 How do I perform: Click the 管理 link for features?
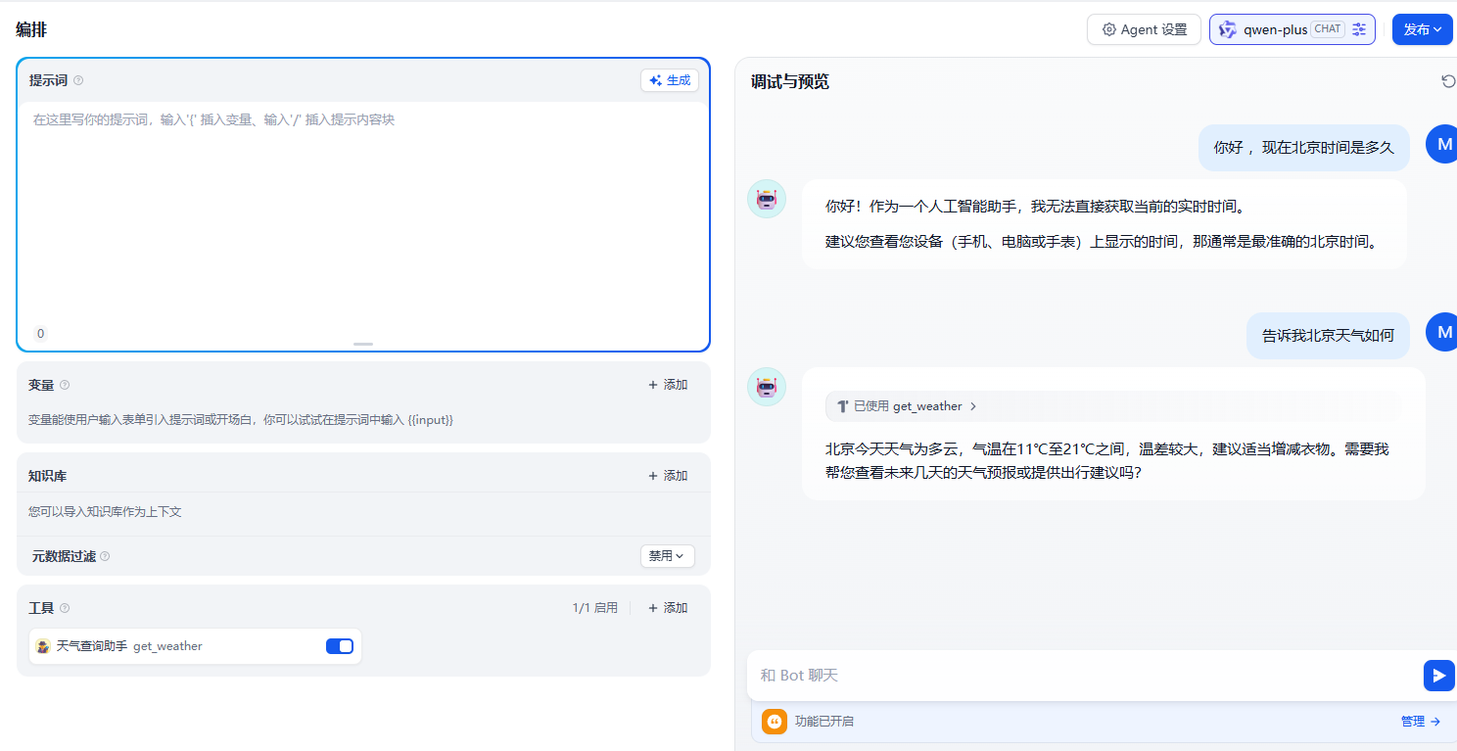(x=1420, y=722)
